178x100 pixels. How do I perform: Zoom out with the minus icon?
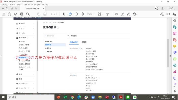76,14
